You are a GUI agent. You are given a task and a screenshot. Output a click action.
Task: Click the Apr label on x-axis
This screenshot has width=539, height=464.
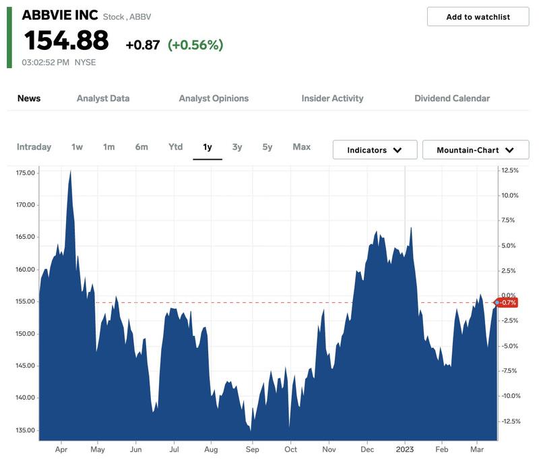pyautogui.click(x=61, y=450)
